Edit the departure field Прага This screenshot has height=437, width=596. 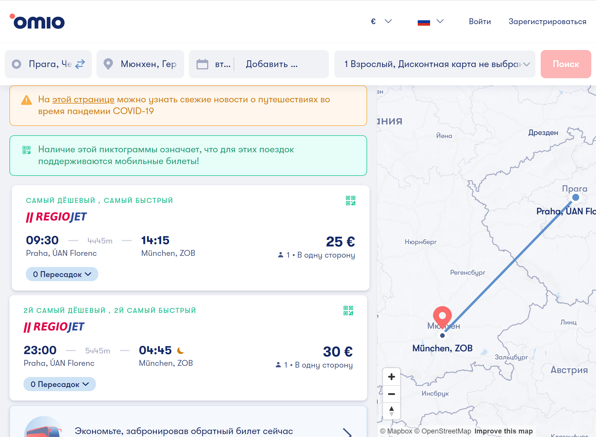point(48,64)
